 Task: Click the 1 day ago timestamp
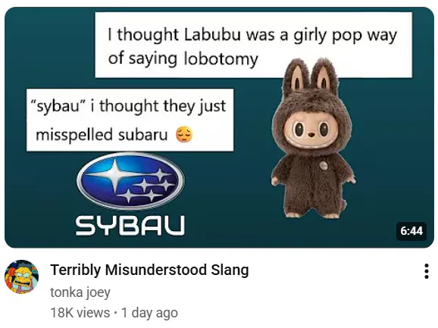tap(150, 313)
